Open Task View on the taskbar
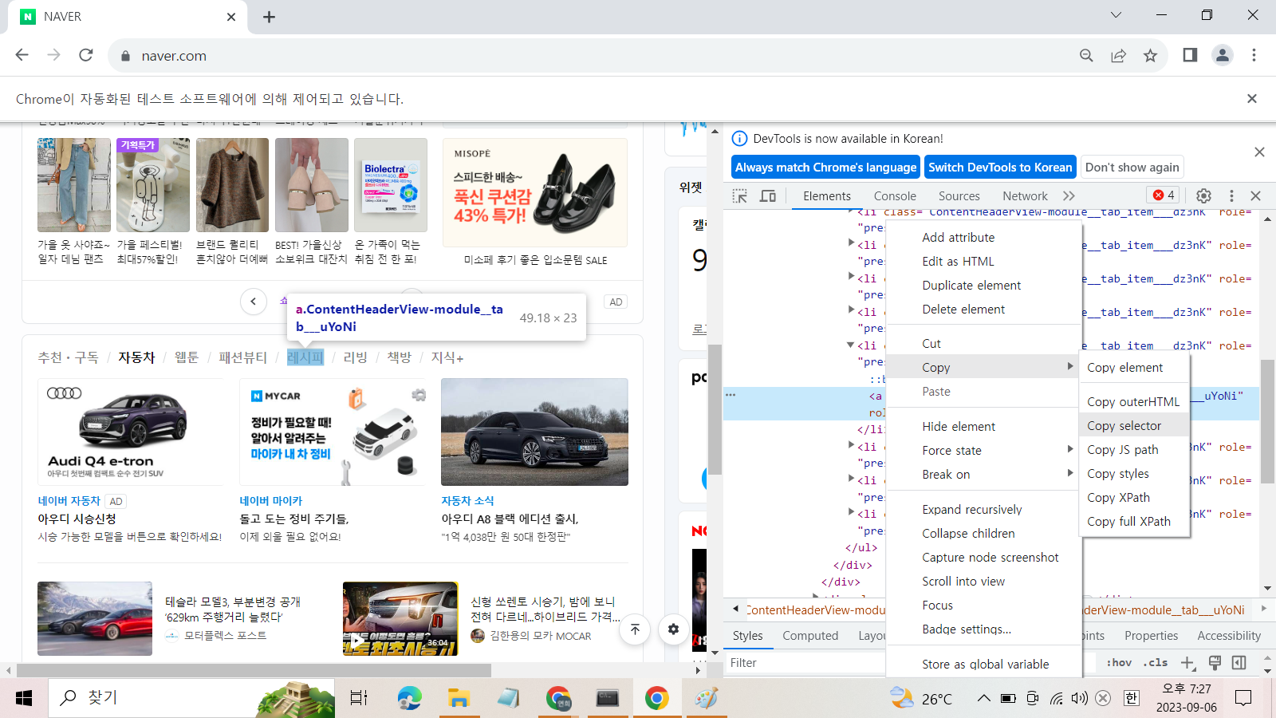The image size is (1276, 718). pyautogui.click(x=359, y=698)
